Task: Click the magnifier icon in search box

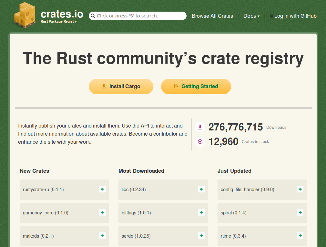Action: tap(93, 16)
